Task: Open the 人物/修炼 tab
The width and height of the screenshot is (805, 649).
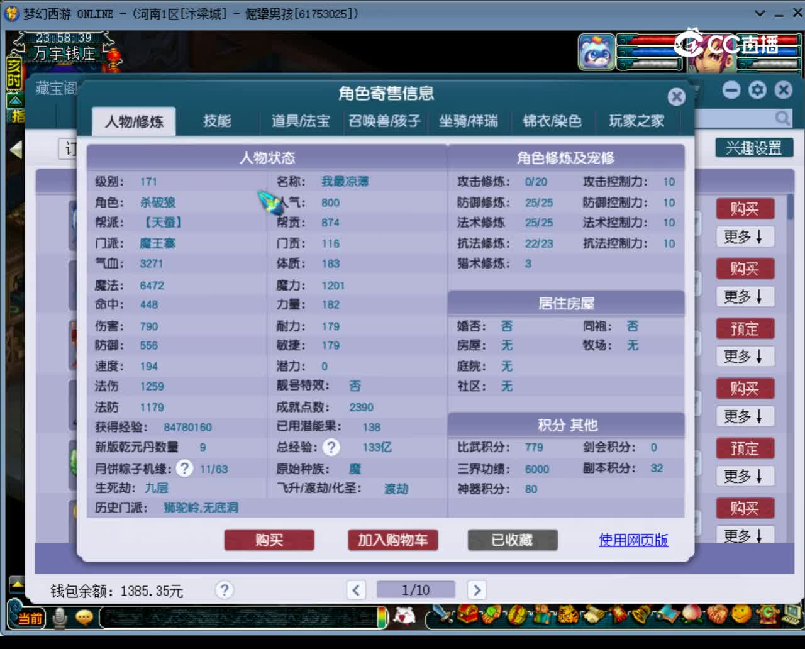Action: (134, 121)
